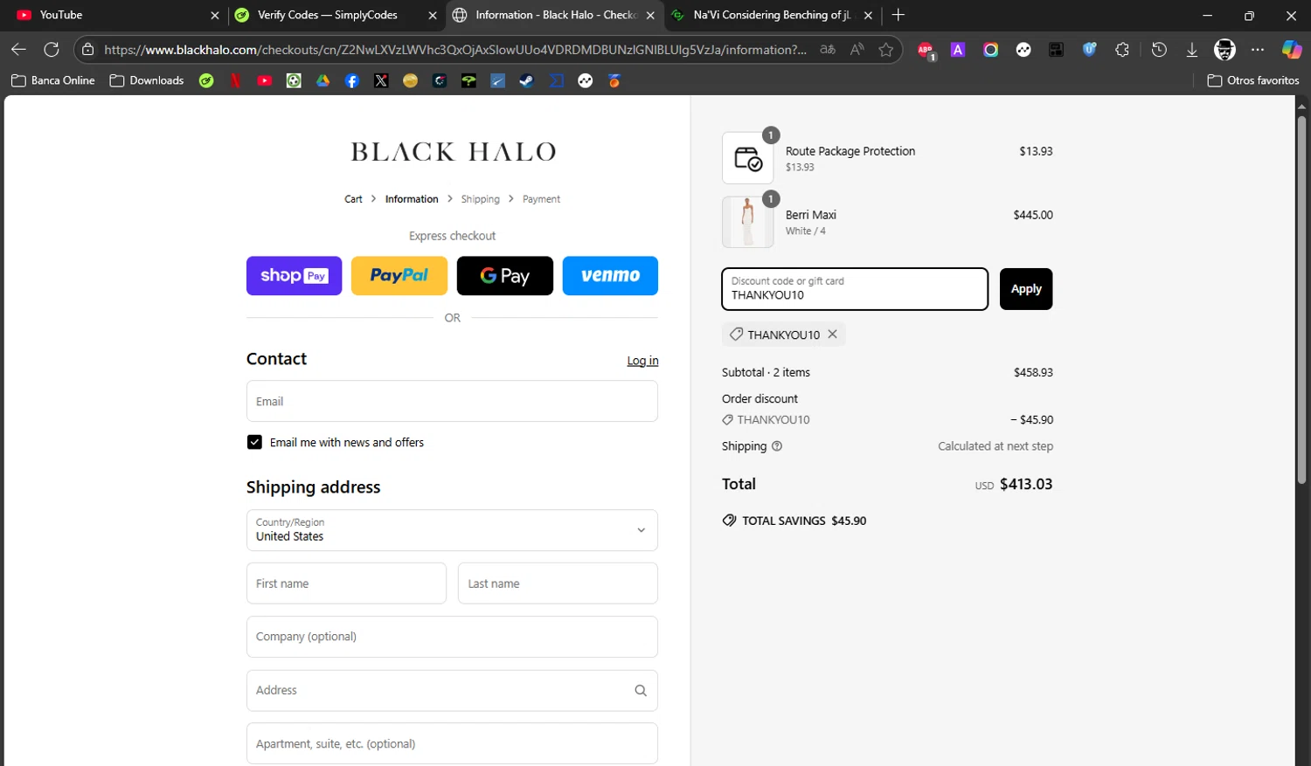
Task: Check out with PayPal
Action: (x=399, y=276)
